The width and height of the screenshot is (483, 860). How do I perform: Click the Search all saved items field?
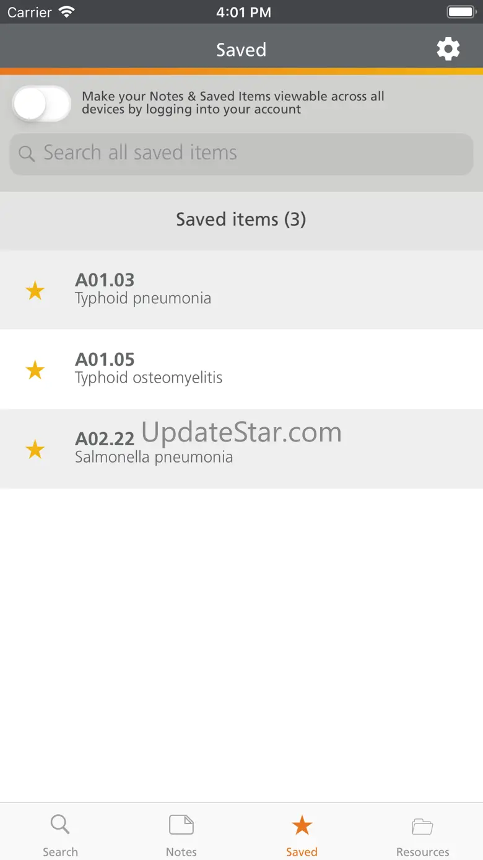coord(241,153)
